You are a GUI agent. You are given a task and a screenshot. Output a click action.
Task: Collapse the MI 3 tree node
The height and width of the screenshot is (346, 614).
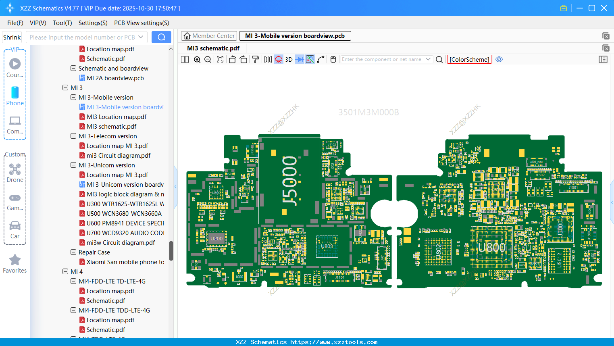[x=65, y=88]
